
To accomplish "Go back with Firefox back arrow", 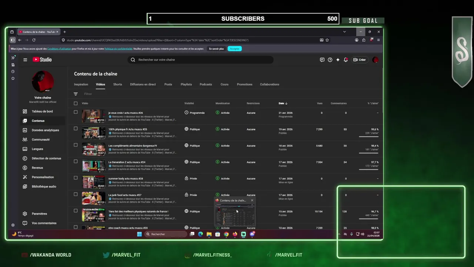I will (20, 40).
